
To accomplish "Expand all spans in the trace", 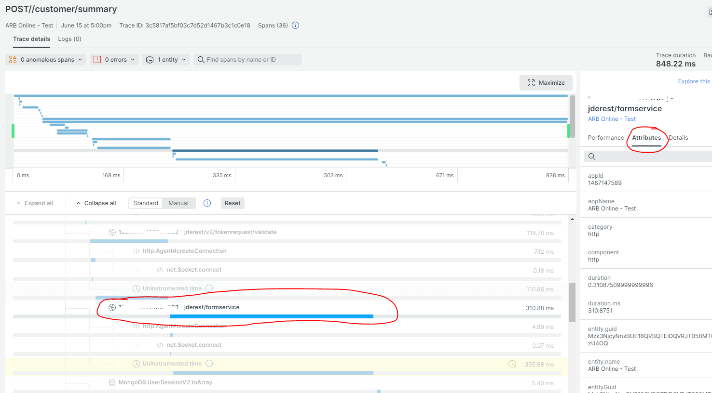I will click(35, 203).
